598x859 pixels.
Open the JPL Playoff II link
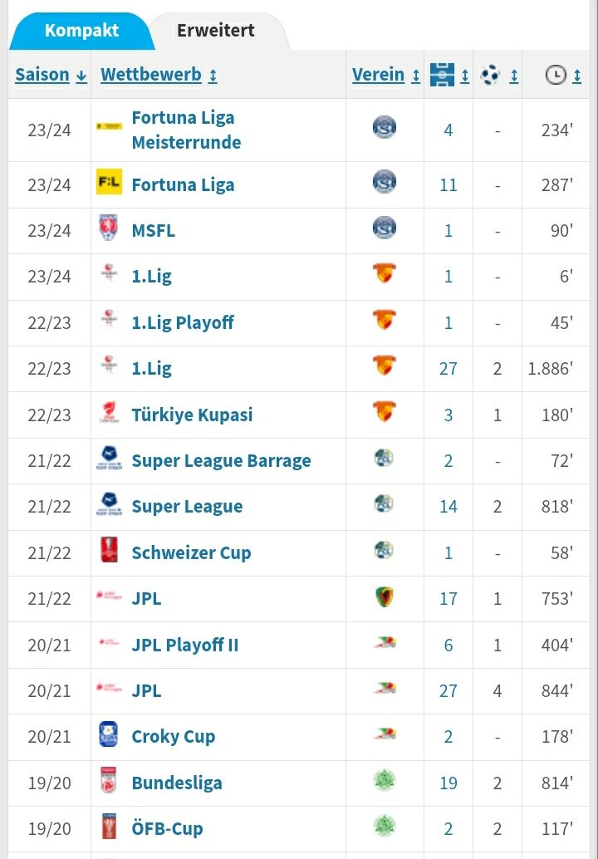point(185,645)
